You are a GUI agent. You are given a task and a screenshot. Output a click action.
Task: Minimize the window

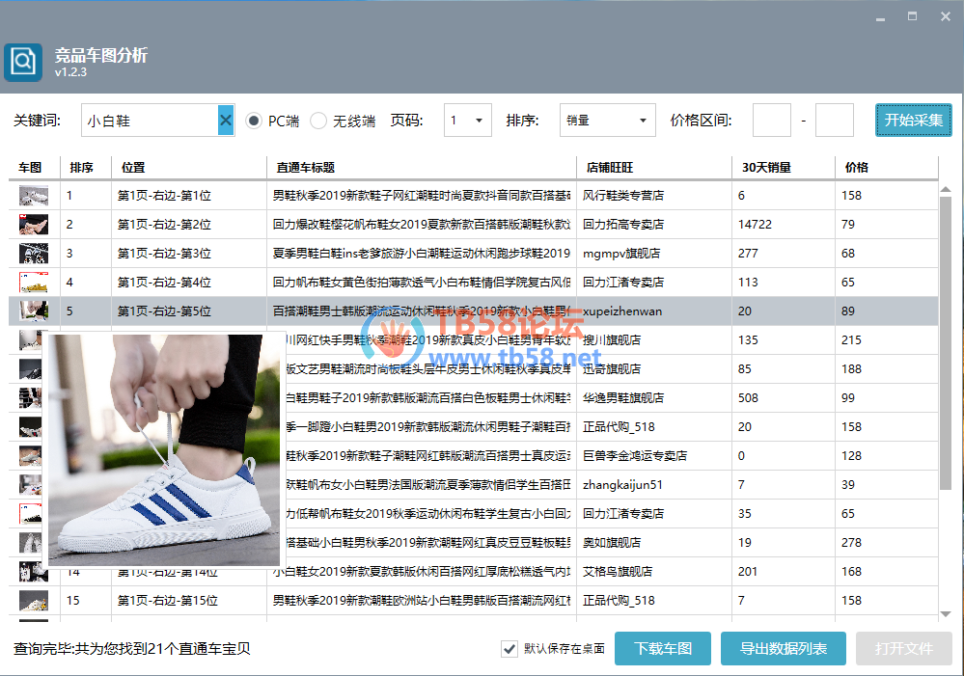(879, 17)
